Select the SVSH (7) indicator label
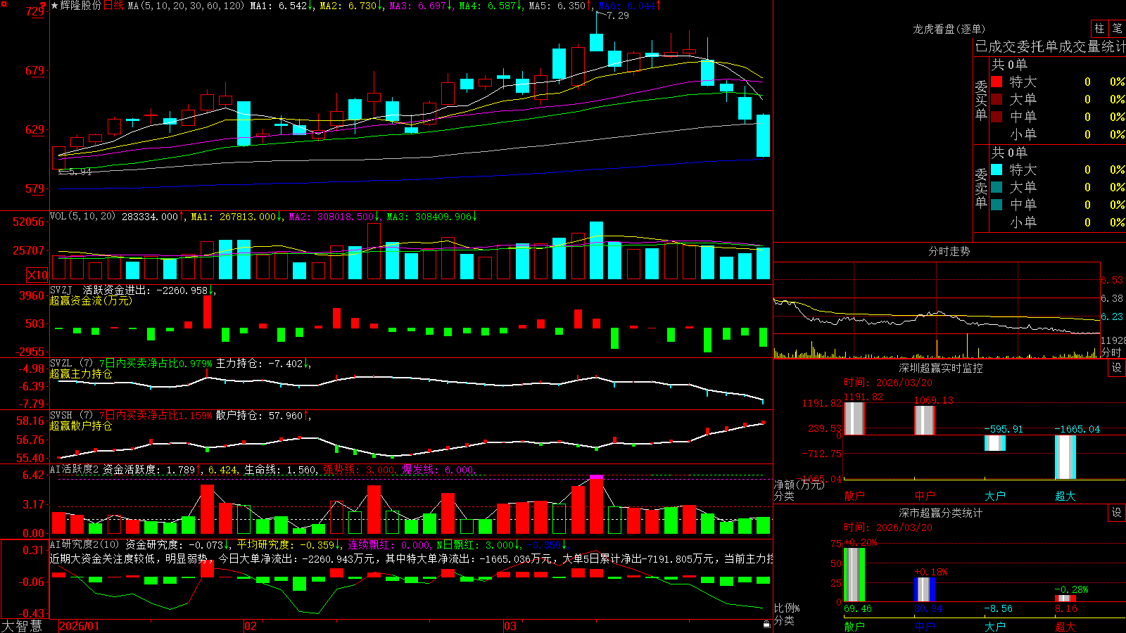 pos(71,416)
